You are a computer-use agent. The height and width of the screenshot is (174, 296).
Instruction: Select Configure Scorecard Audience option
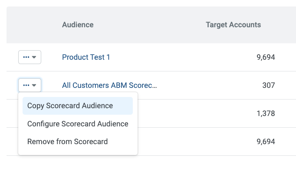(78, 124)
